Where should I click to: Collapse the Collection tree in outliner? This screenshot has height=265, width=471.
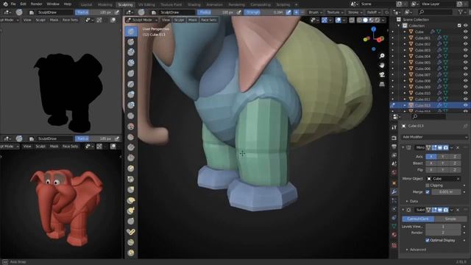coord(399,26)
